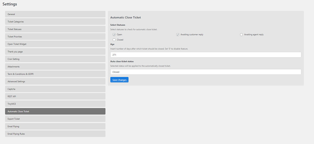
Task: Go to Ticket Statuses settings
Action: pyautogui.click(x=55, y=29)
